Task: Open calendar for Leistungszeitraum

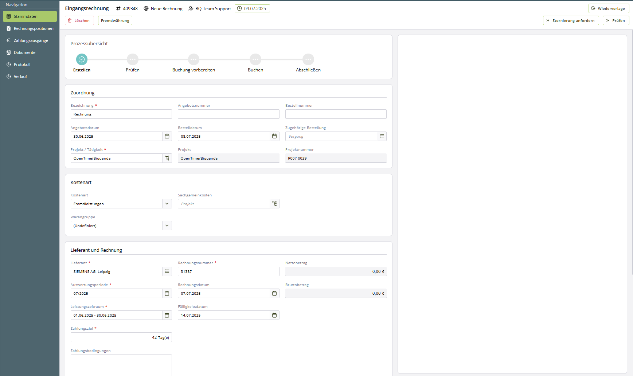Action: [x=167, y=315]
